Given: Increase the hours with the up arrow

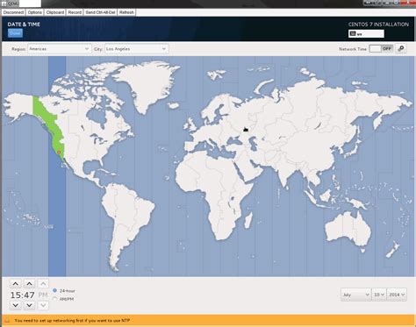Looking at the screenshot, I should pyautogui.click(x=16, y=284).
